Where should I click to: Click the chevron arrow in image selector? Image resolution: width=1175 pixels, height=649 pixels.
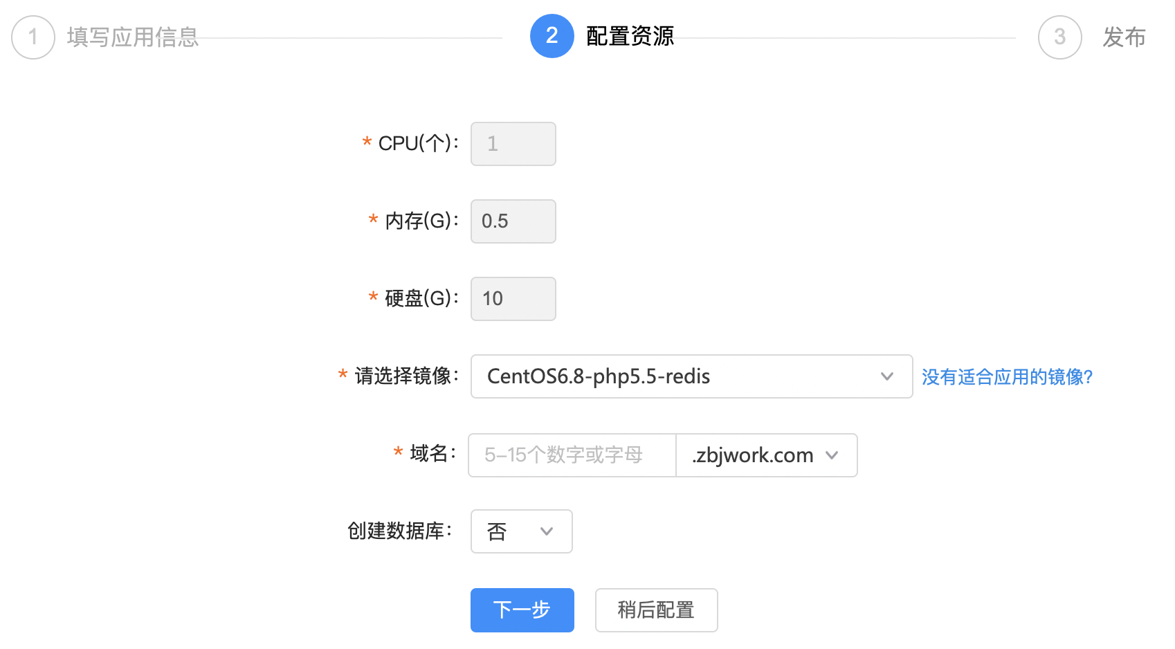pos(887,376)
